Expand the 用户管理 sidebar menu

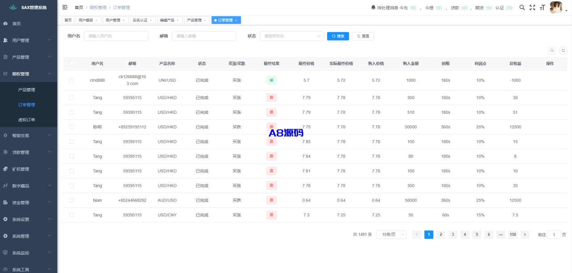pyautogui.click(x=29, y=40)
